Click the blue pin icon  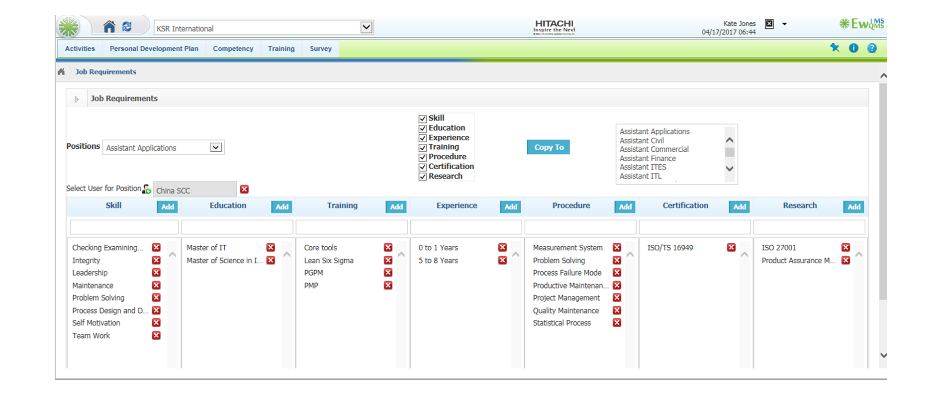835,48
